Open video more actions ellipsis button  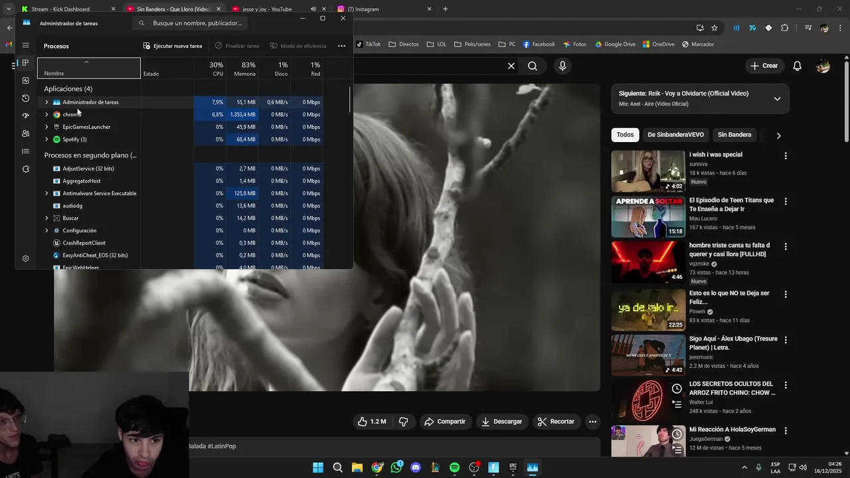pyautogui.click(x=592, y=422)
